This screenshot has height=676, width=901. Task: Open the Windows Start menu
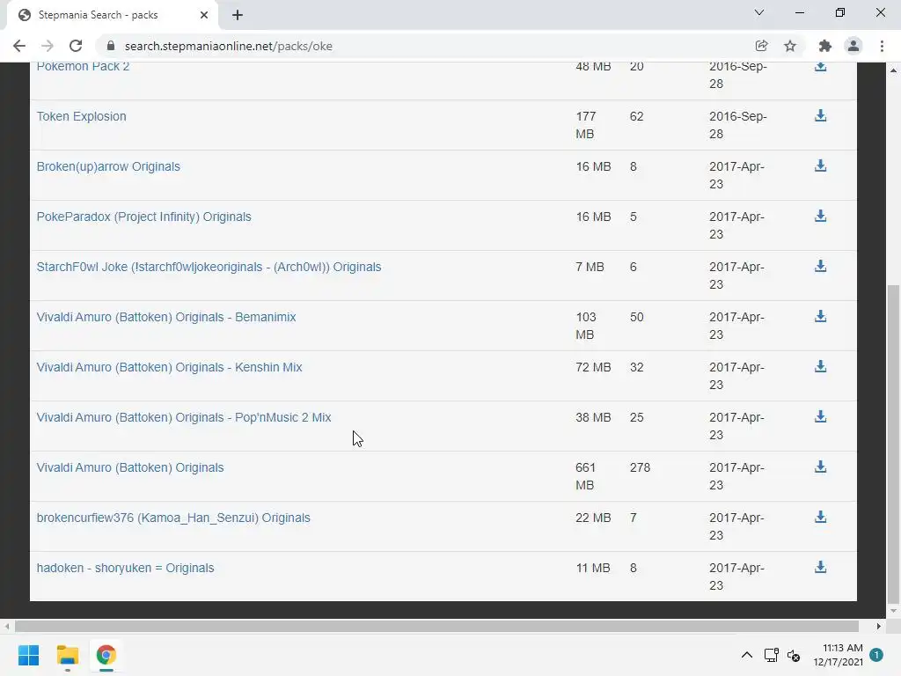click(28, 655)
